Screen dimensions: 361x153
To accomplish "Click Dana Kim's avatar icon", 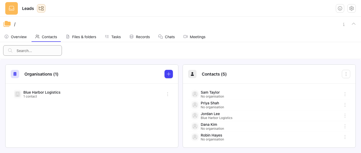I will 195,126.
